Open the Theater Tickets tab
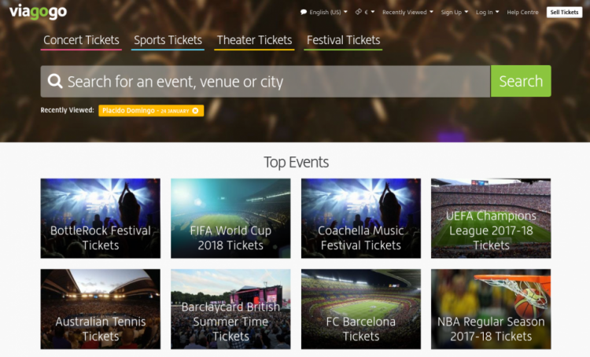 click(254, 40)
